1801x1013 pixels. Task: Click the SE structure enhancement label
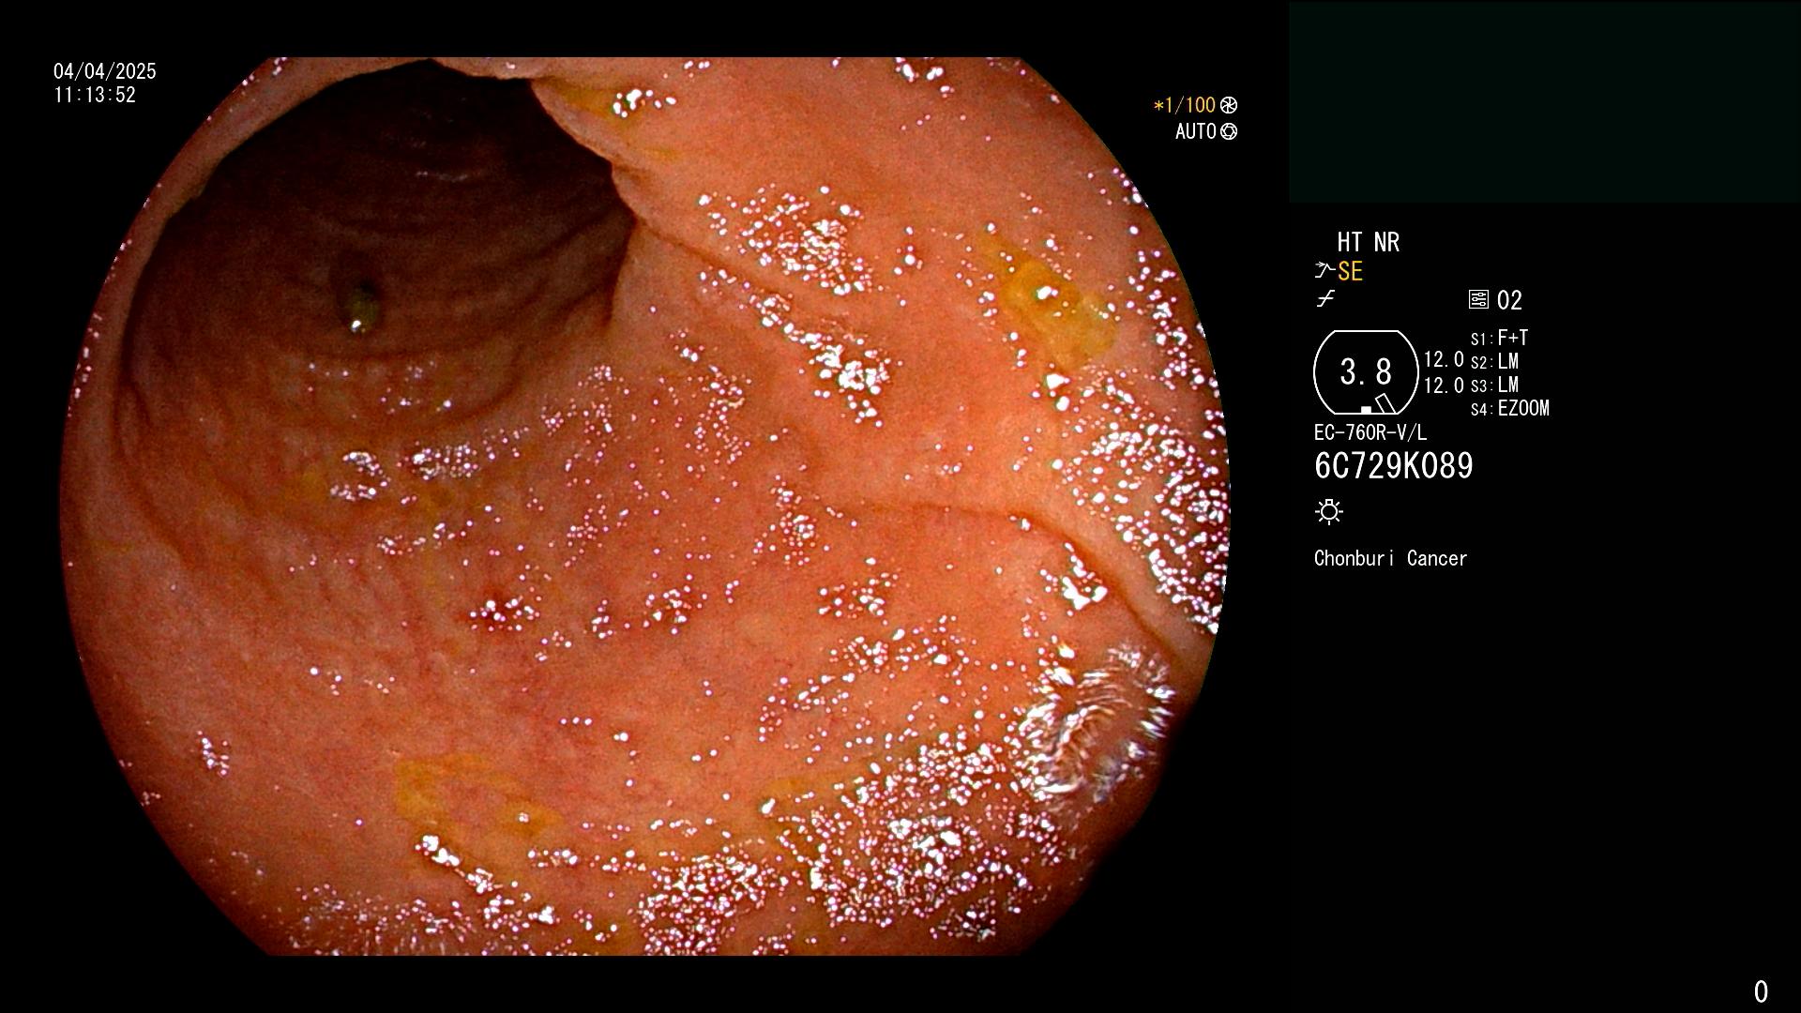(x=1350, y=271)
